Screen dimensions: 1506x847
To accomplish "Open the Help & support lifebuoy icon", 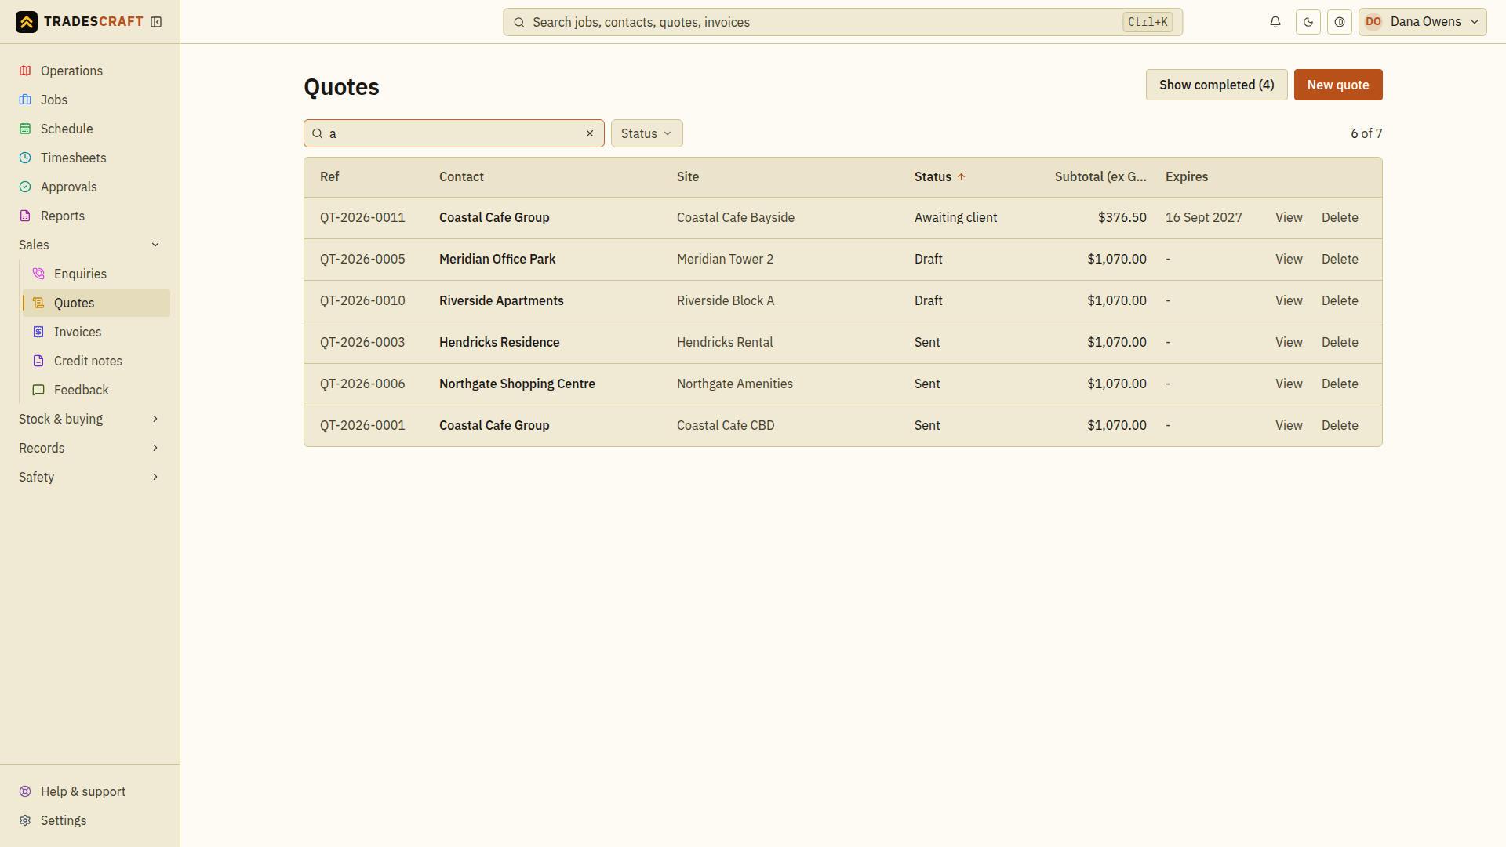I will pos(25,791).
